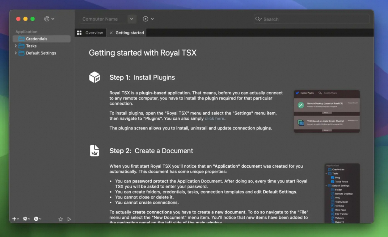
Task: Expand the Tasks folder
Action: tap(16, 46)
